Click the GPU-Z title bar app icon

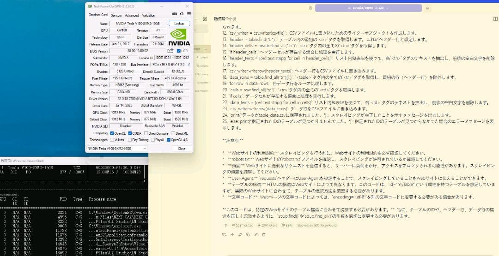90,6
